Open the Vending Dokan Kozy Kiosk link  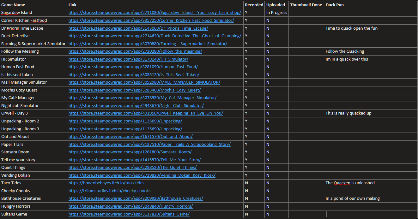coord(142,175)
